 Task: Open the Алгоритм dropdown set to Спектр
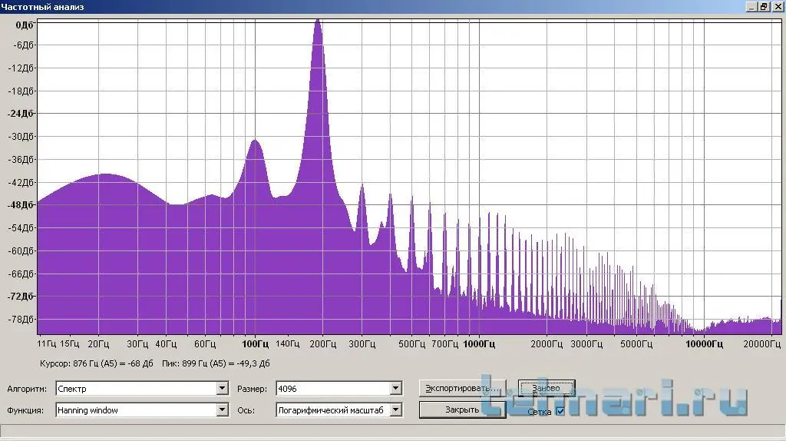coord(222,389)
